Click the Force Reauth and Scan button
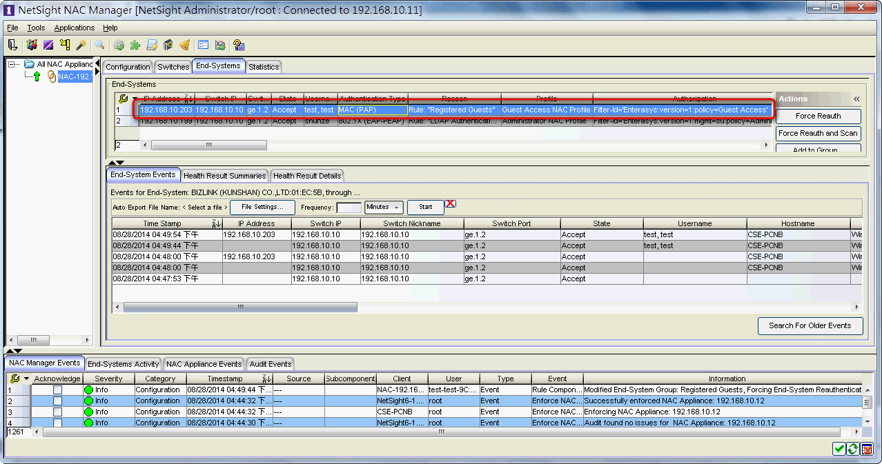The width and height of the screenshot is (882, 464). coord(819,133)
